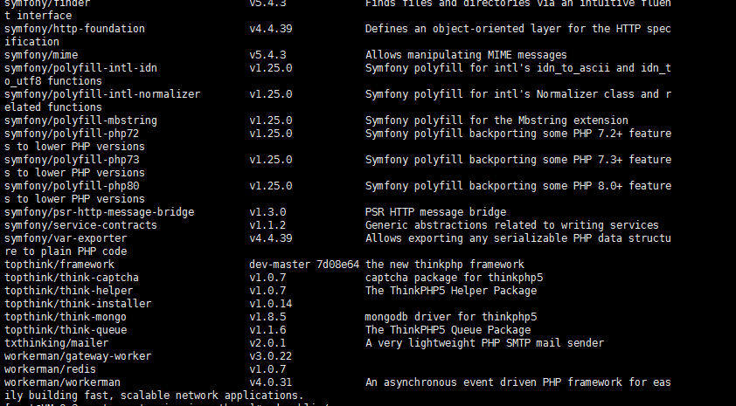Screen dimensions: 736x406
Task: Select workerman/gateway-worker package name
Action: pyautogui.click(x=78, y=357)
